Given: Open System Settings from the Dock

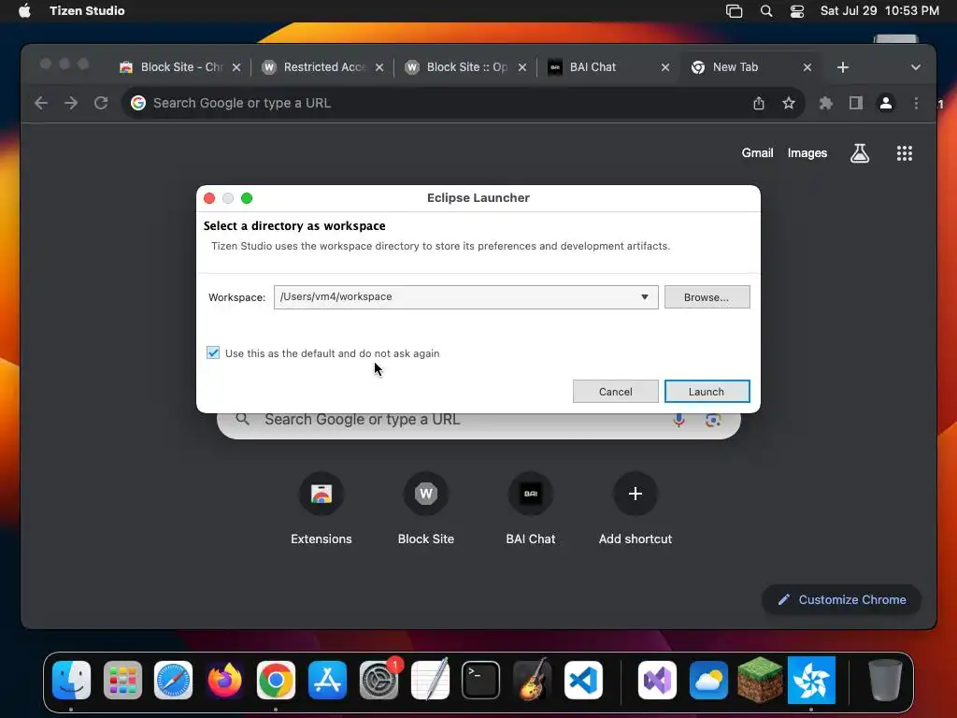Looking at the screenshot, I should pos(379,680).
